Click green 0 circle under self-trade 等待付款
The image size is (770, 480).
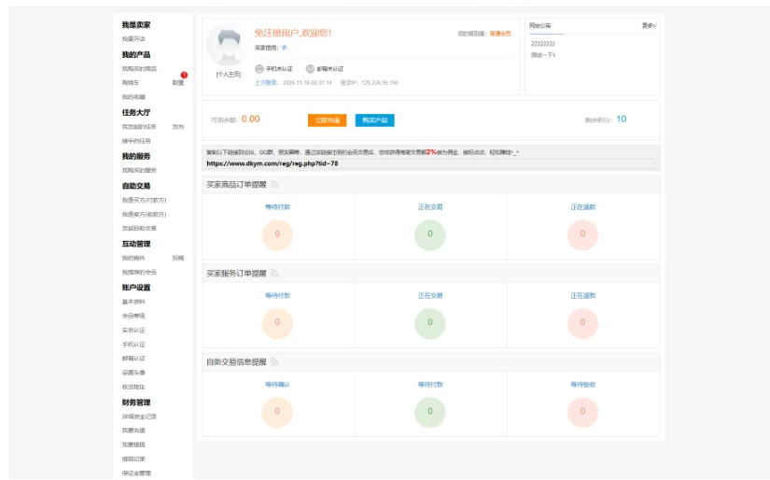click(x=430, y=412)
